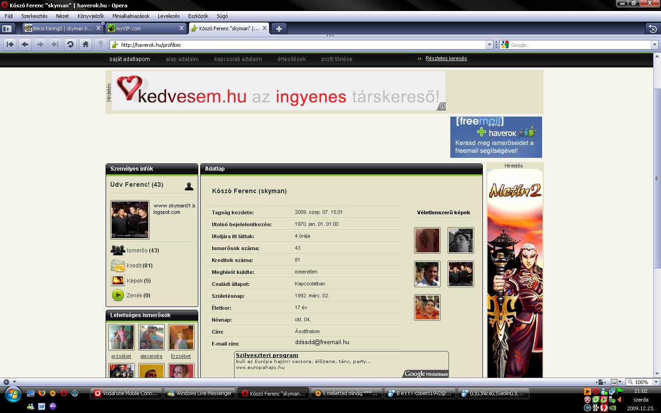The width and height of the screenshot is (661, 413).
Task: Click the Részletes keresés link
Action: (x=446, y=59)
